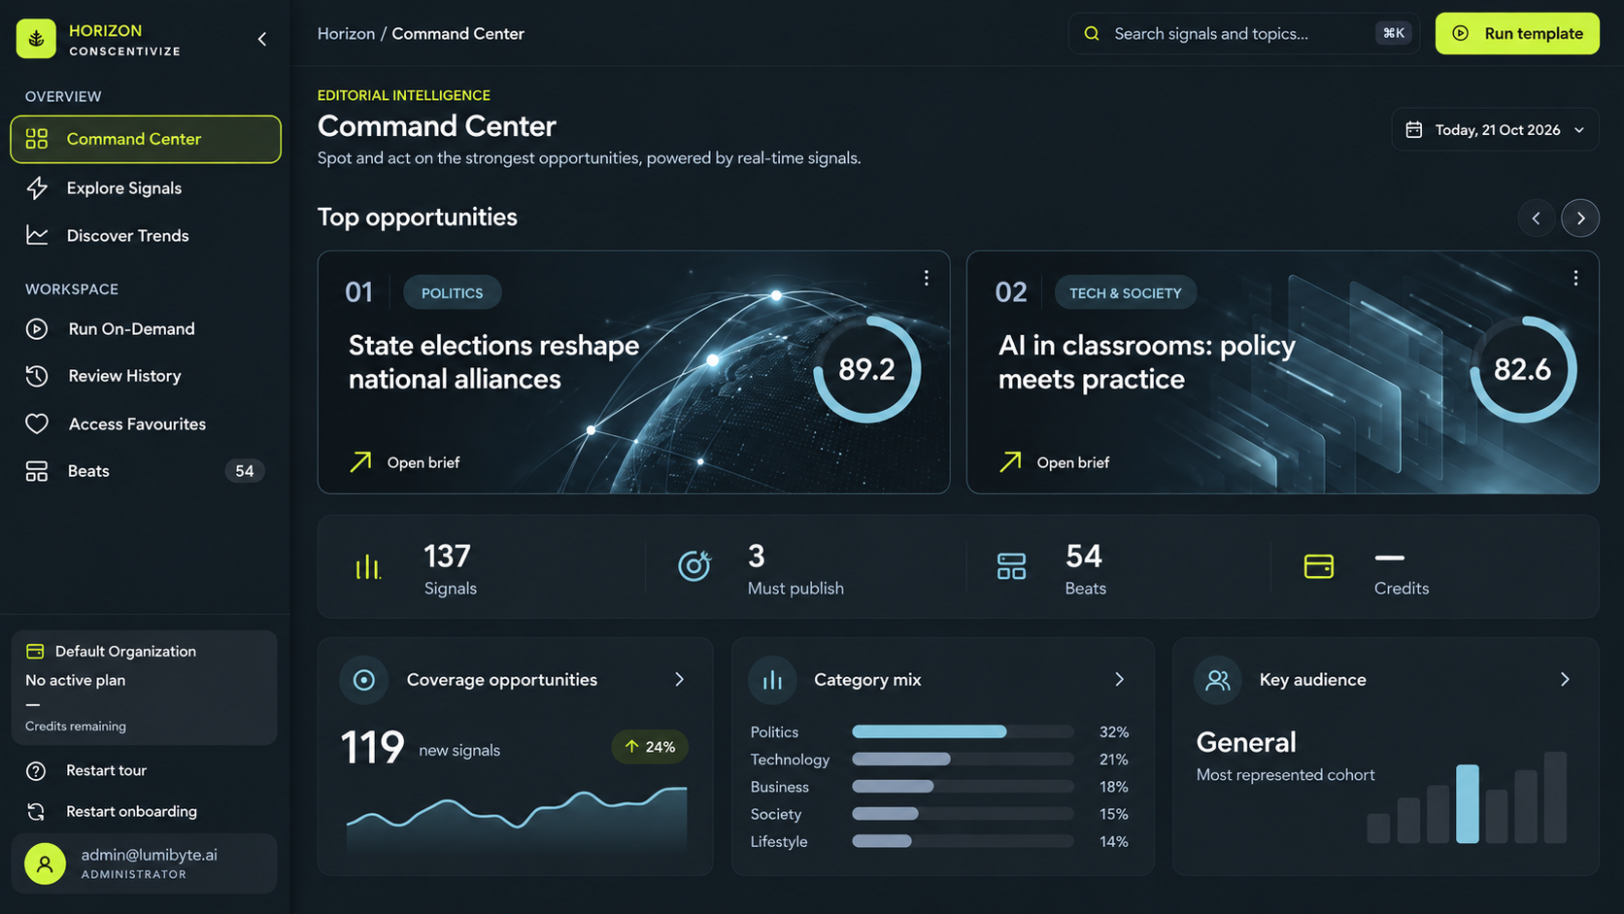Click the Beats stat icon in summary row

point(1011,566)
